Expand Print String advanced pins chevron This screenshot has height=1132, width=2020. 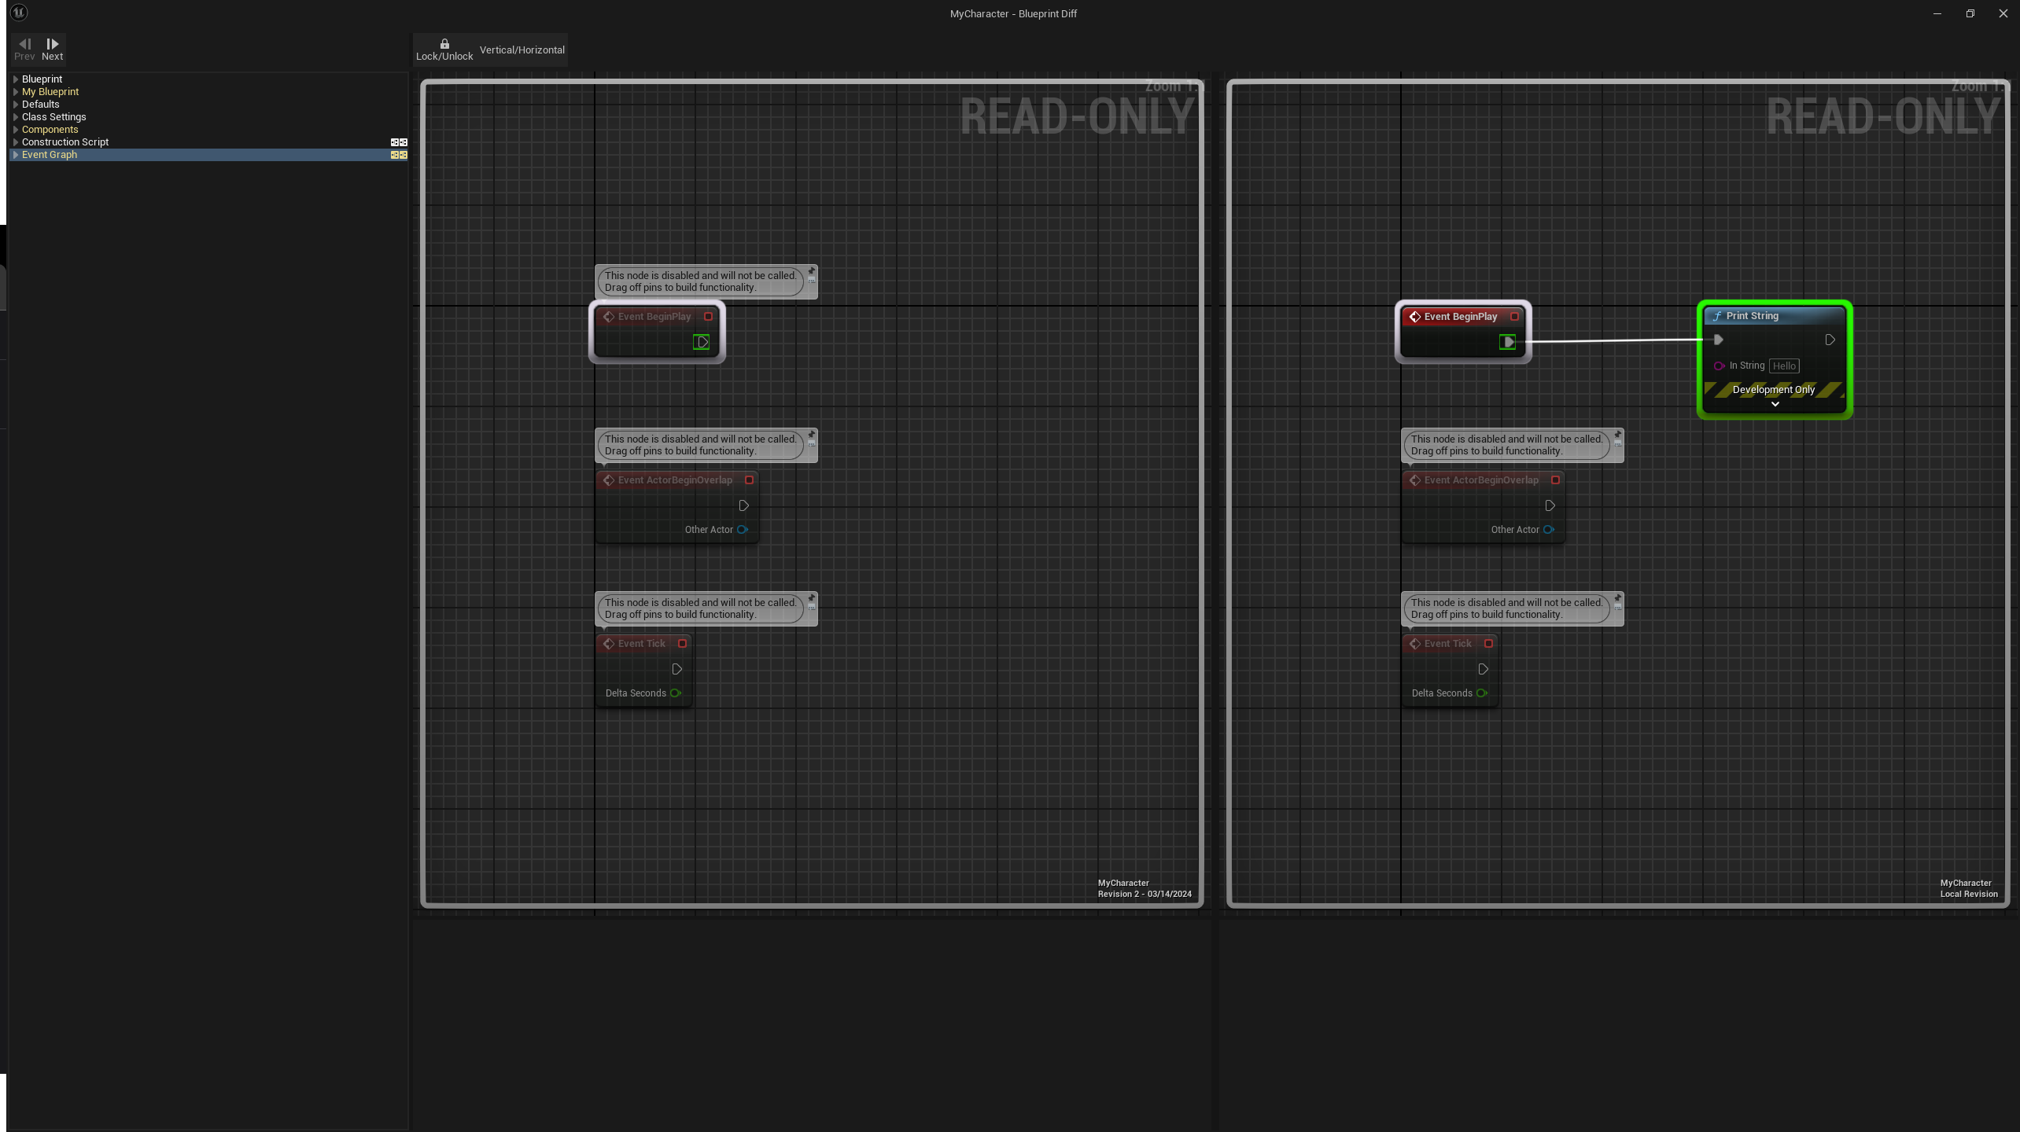tap(1775, 404)
